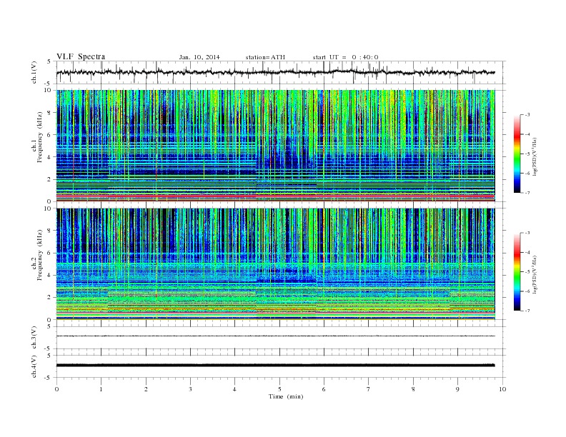Image resolution: width=566 pixels, height=437 pixels.
Task: Click the ch.2 spectrogram panel
Action: (x=275, y=264)
